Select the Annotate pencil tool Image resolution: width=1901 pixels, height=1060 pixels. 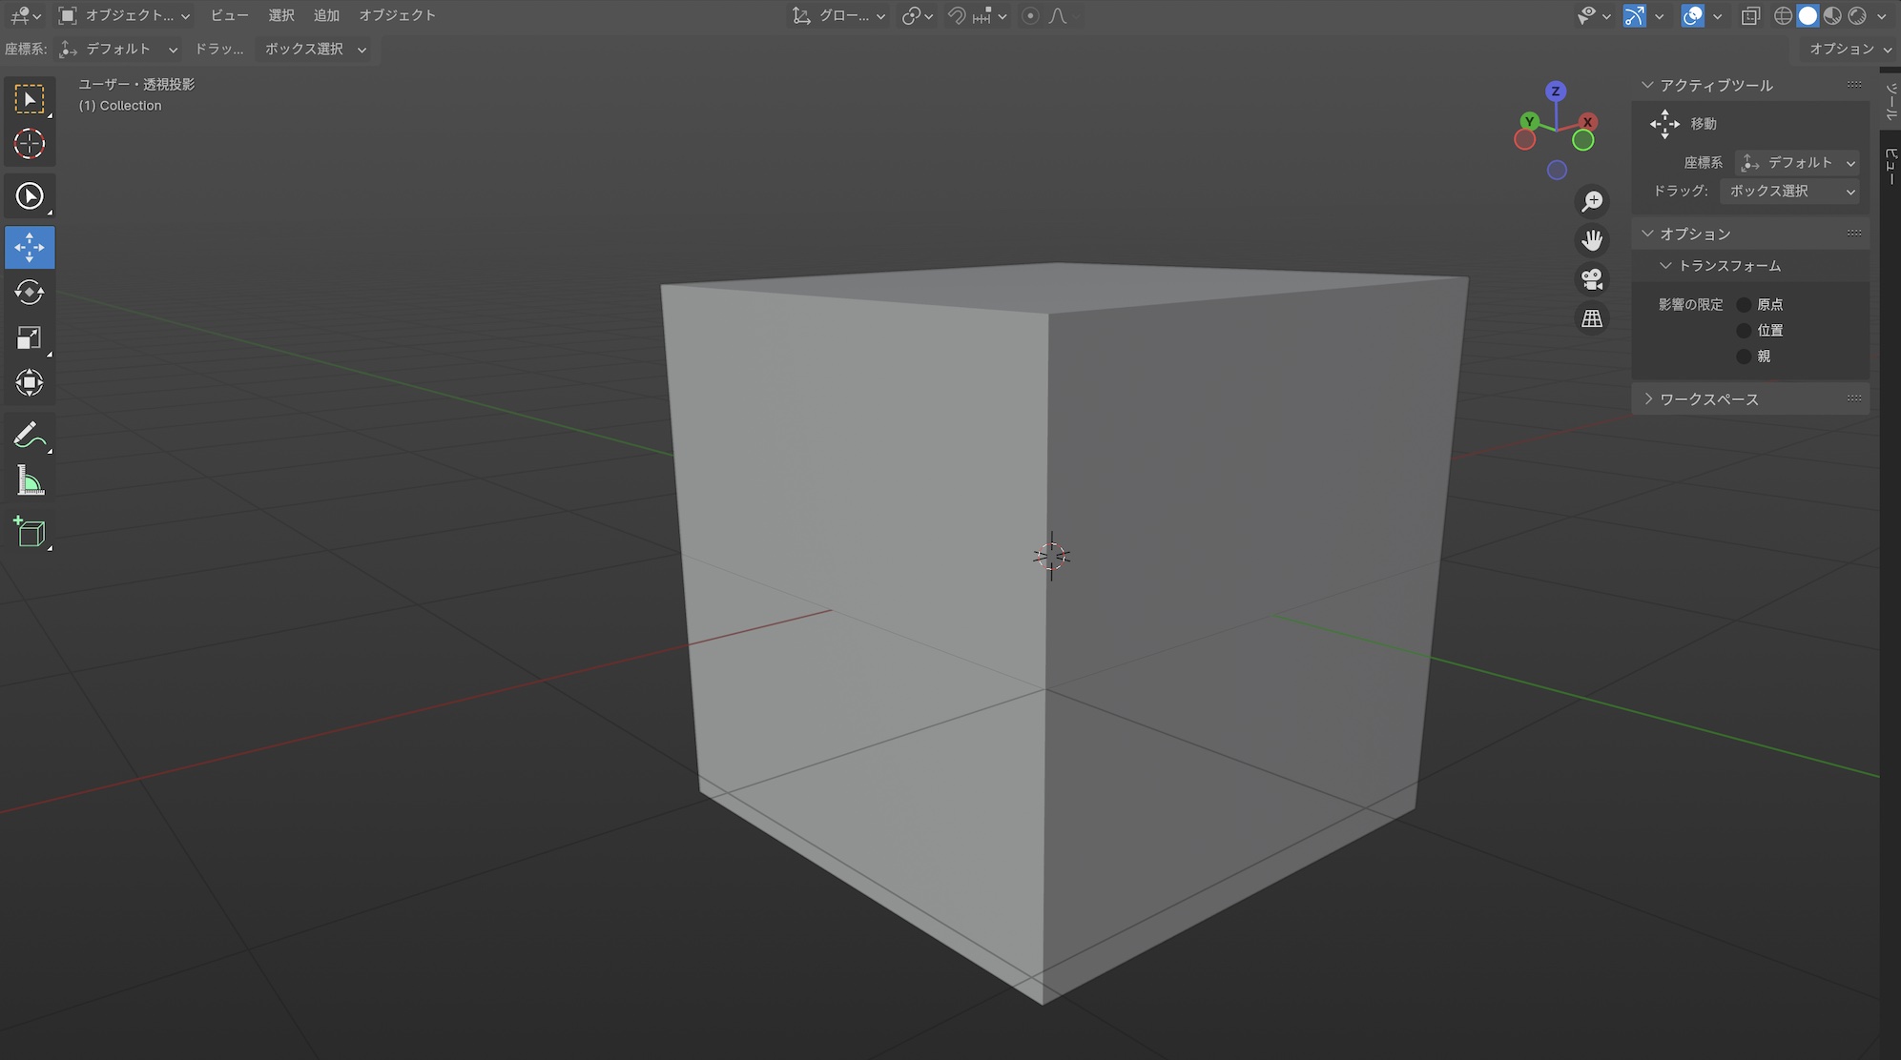pyautogui.click(x=30, y=436)
